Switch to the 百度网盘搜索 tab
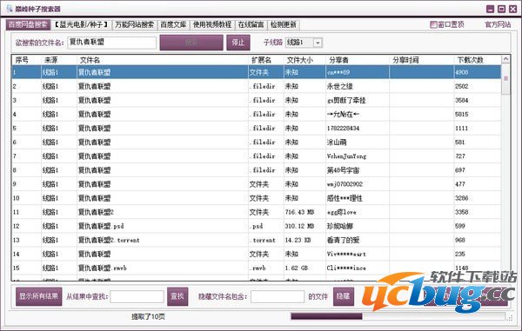 click(x=28, y=24)
